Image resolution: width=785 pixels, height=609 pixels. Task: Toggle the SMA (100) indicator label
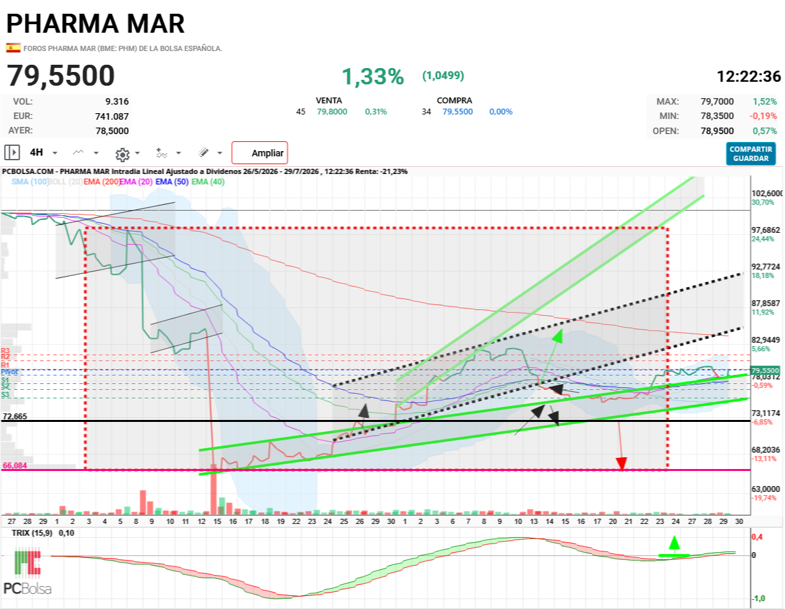(30, 182)
